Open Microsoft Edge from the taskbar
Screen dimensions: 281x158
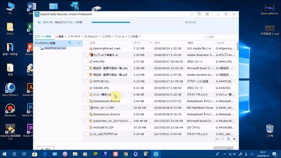click(45, 154)
